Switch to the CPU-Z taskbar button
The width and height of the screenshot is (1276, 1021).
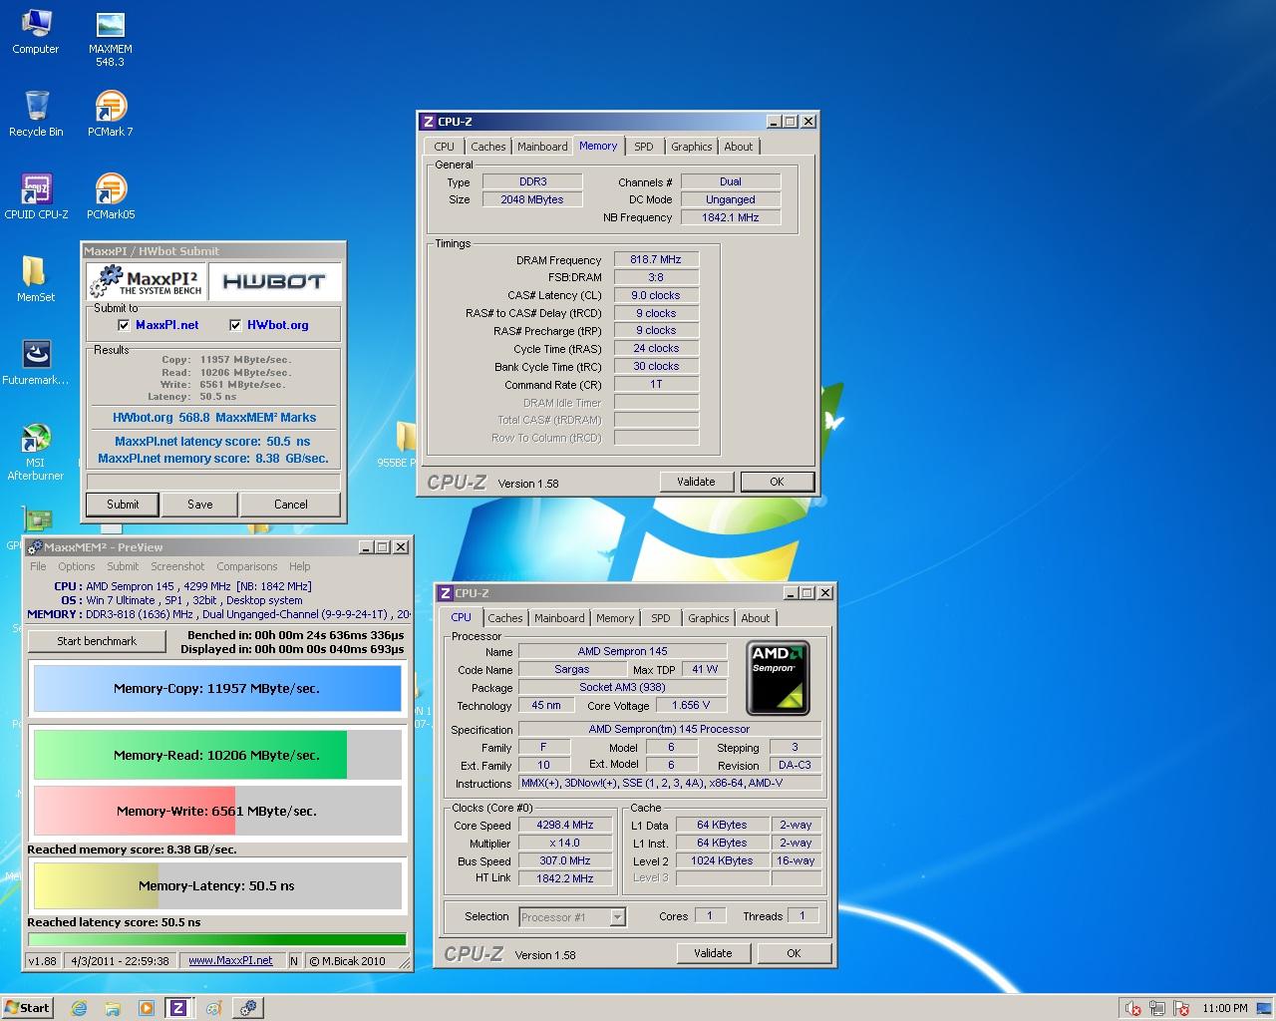178,1007
